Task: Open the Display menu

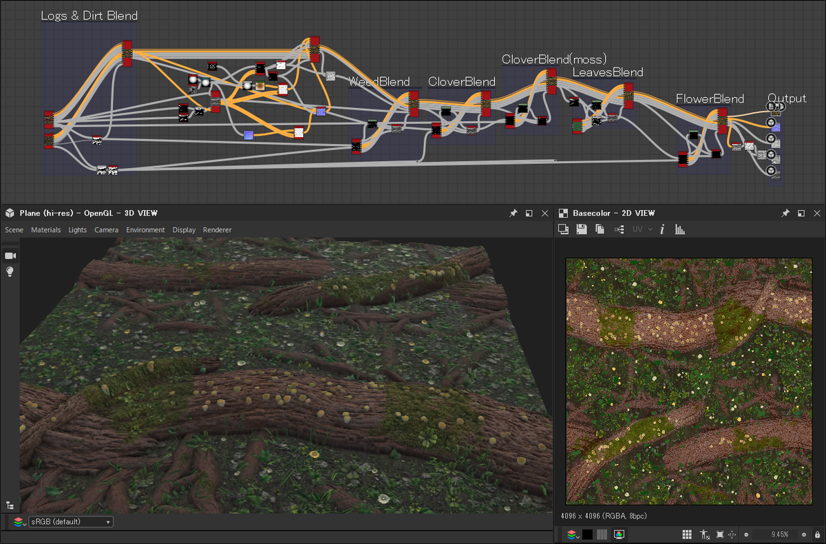Action: coord(184,230)
